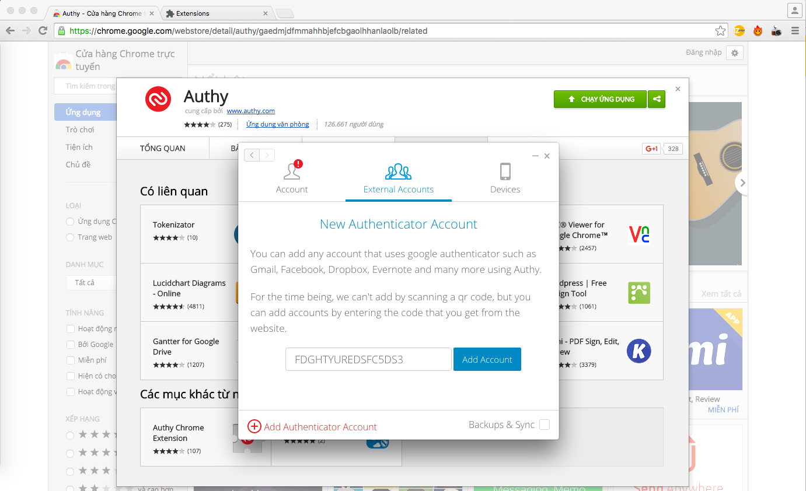Open the Tất cả category dropdown
This screenshot has height=491, width=806.
(91, 282)
